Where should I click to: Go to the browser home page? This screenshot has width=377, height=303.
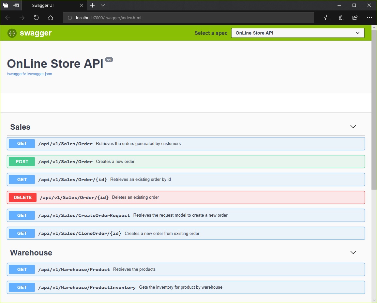pos(51,18)
